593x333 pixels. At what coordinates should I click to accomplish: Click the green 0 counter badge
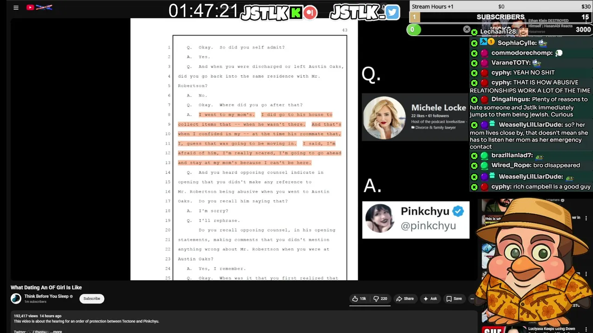pyautogui.click(x=413, y=30)
